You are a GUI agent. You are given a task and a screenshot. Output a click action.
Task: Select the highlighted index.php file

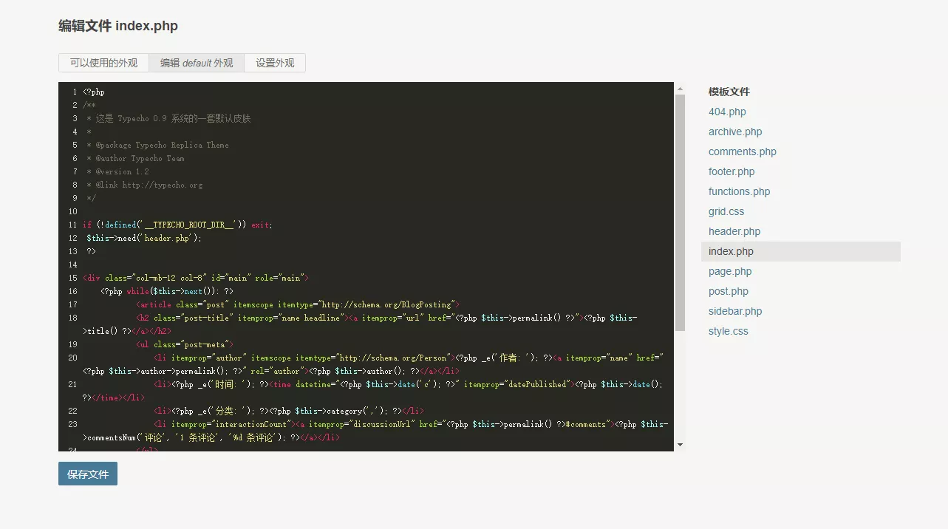[731, 252]
